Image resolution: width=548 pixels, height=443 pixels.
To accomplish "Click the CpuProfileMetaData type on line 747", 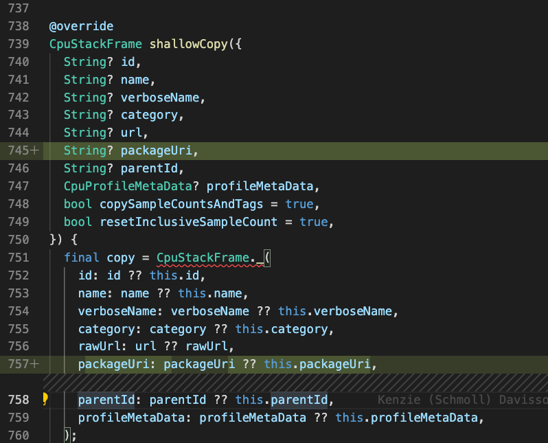I will [x=128, y=186].
